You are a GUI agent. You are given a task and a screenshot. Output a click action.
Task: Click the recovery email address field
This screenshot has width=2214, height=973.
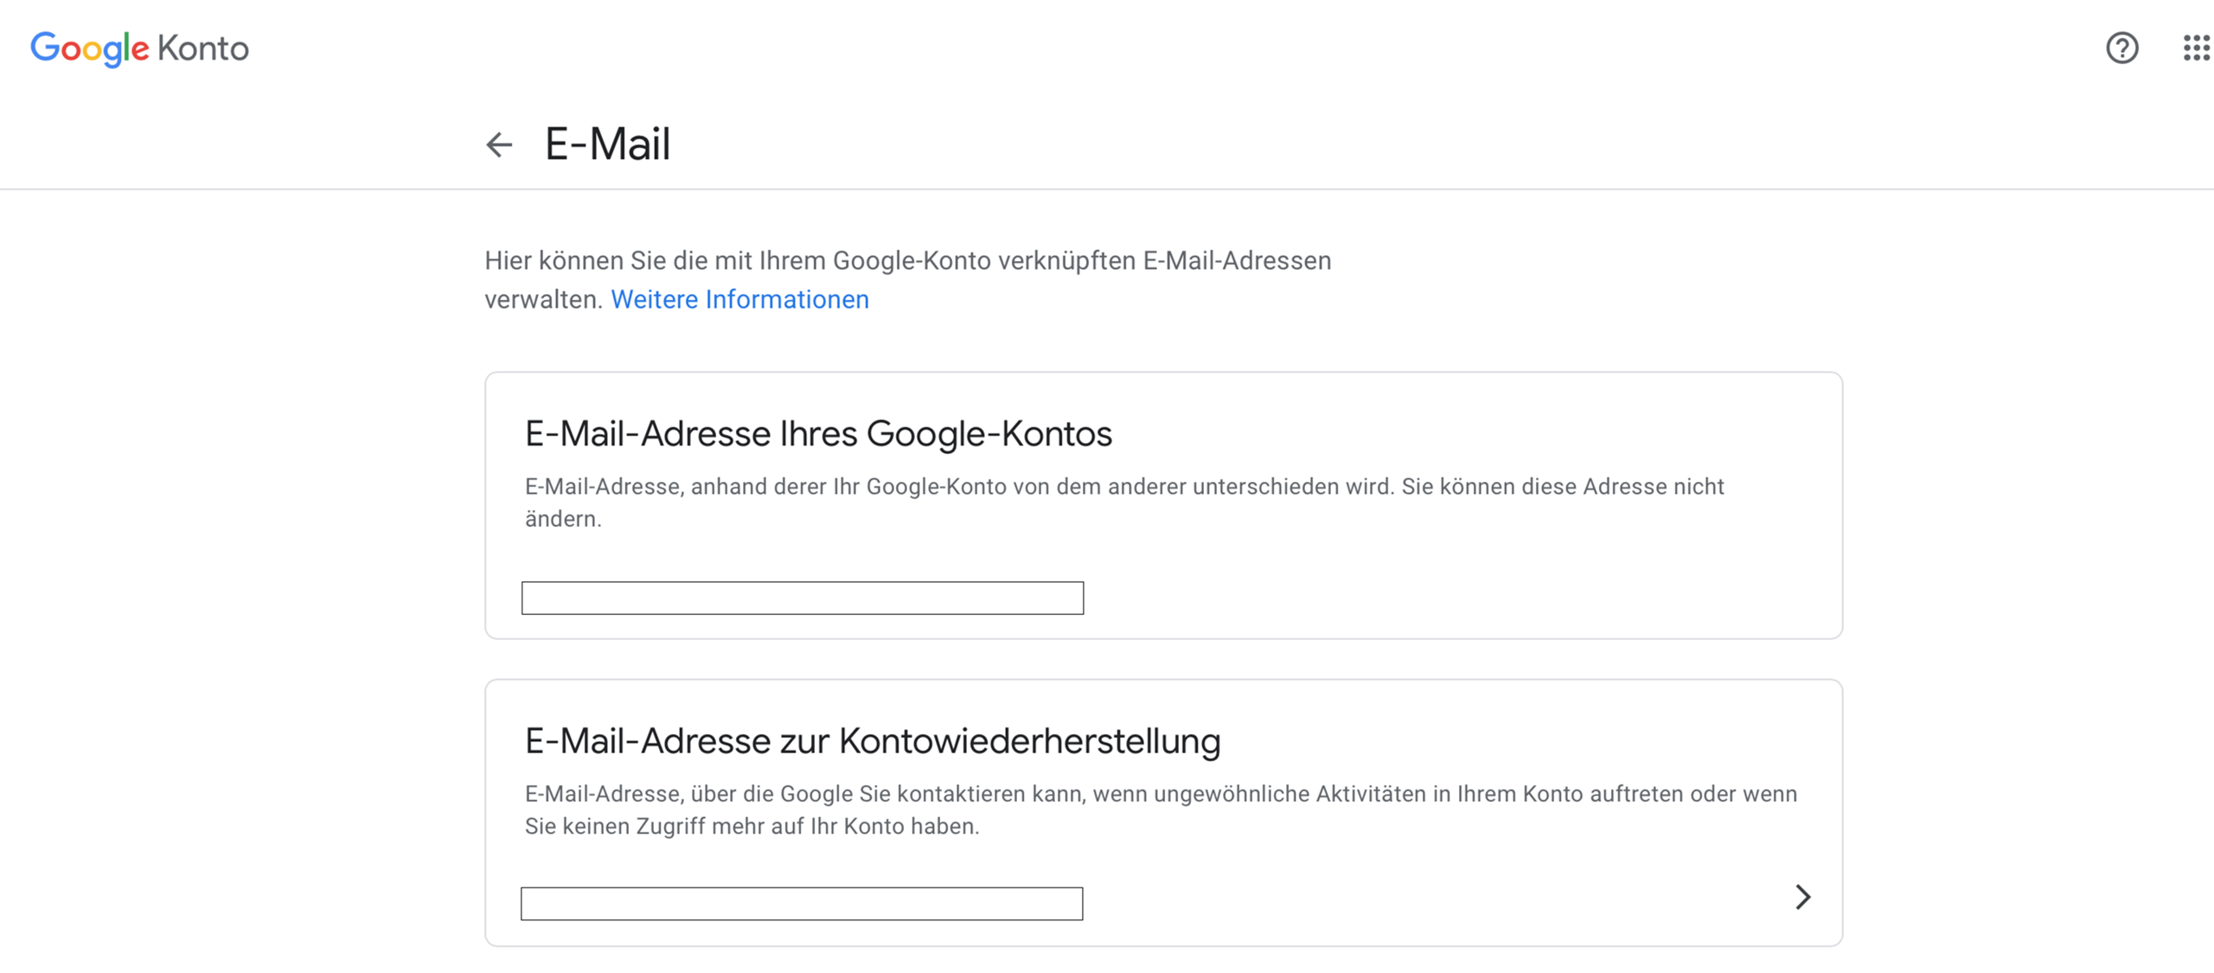click(x=803, y=906)
